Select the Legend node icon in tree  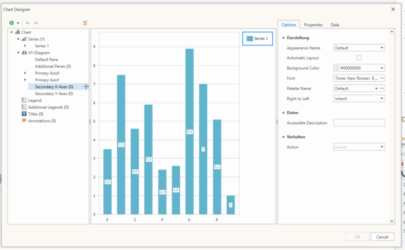24,100
